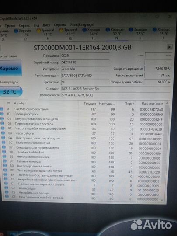
Task: Select drive F: with 41 °C warning
Action: coord(45,35)
